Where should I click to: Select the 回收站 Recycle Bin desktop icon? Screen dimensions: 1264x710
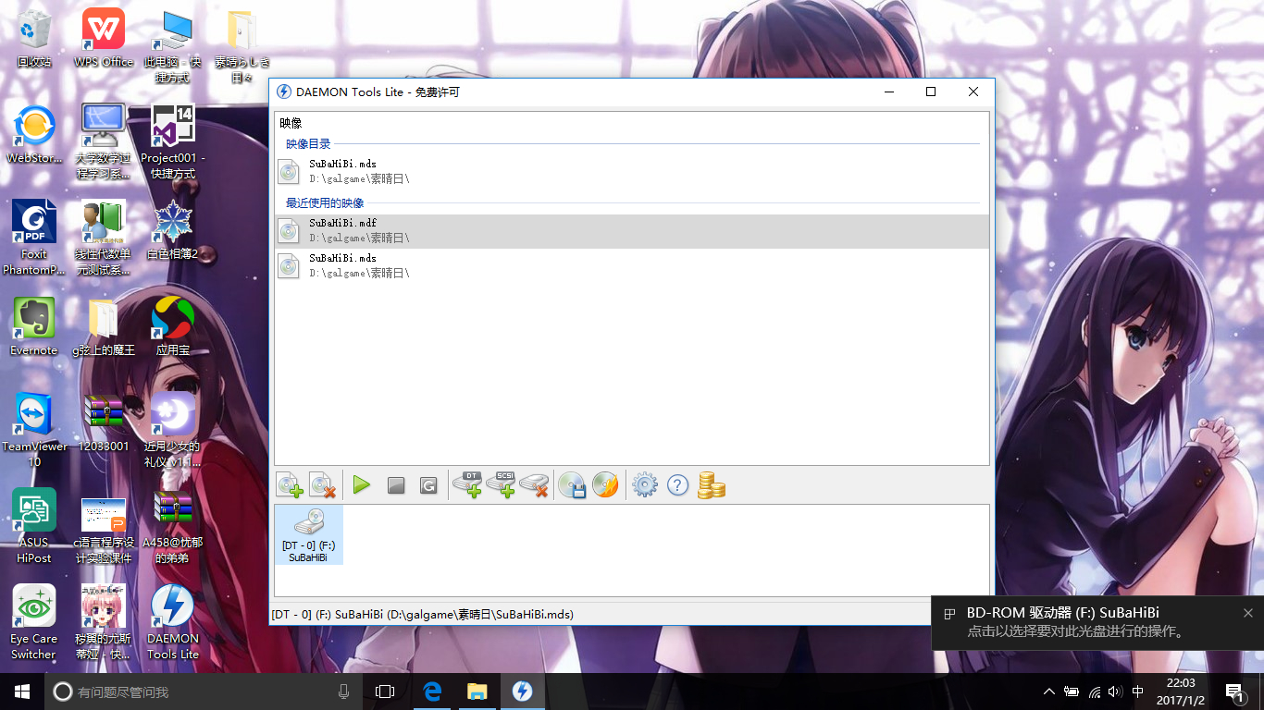[x=34, y=38]
